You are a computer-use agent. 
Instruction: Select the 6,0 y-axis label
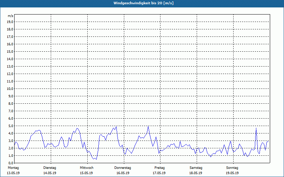11,119
